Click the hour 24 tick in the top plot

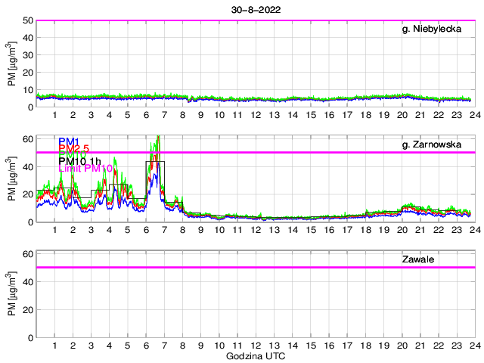pyautogui.click(x=474, y=115)
